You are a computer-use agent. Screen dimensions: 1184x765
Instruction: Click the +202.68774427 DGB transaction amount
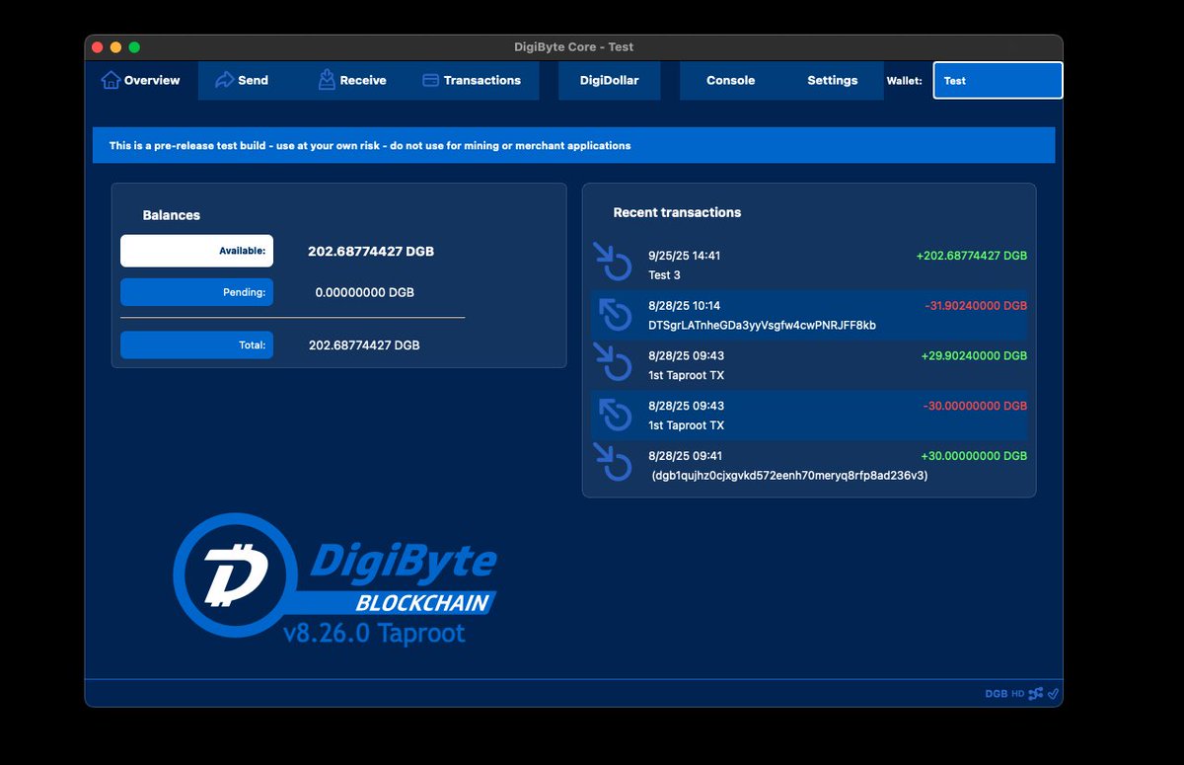point(972,255)
